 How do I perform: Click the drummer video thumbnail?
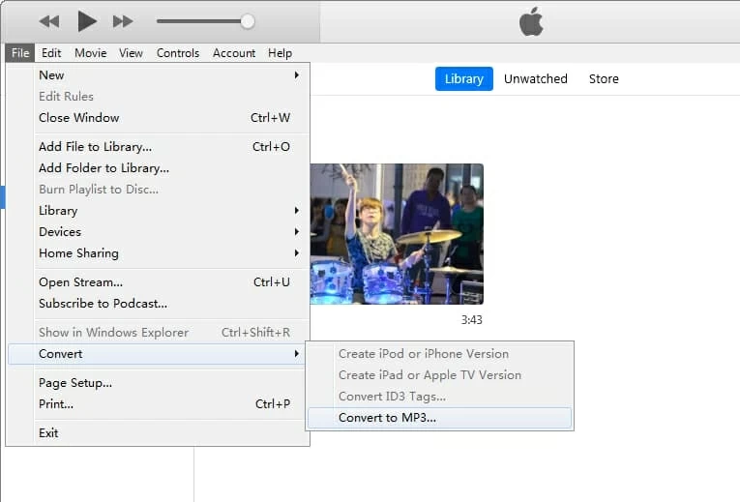pyautogui.click(x=397, y=234)
